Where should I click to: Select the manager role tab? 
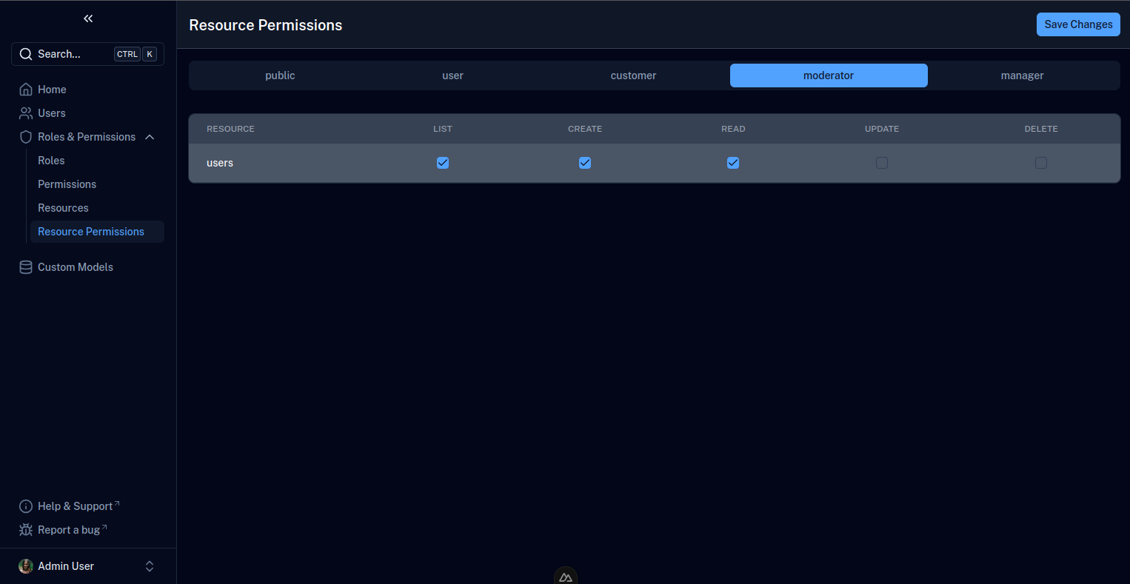[1022, 75]
